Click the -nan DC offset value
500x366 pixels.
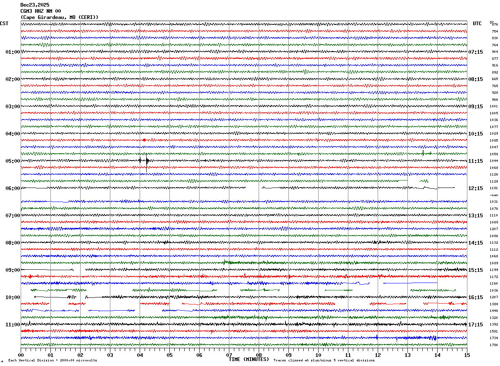point(494,195)
